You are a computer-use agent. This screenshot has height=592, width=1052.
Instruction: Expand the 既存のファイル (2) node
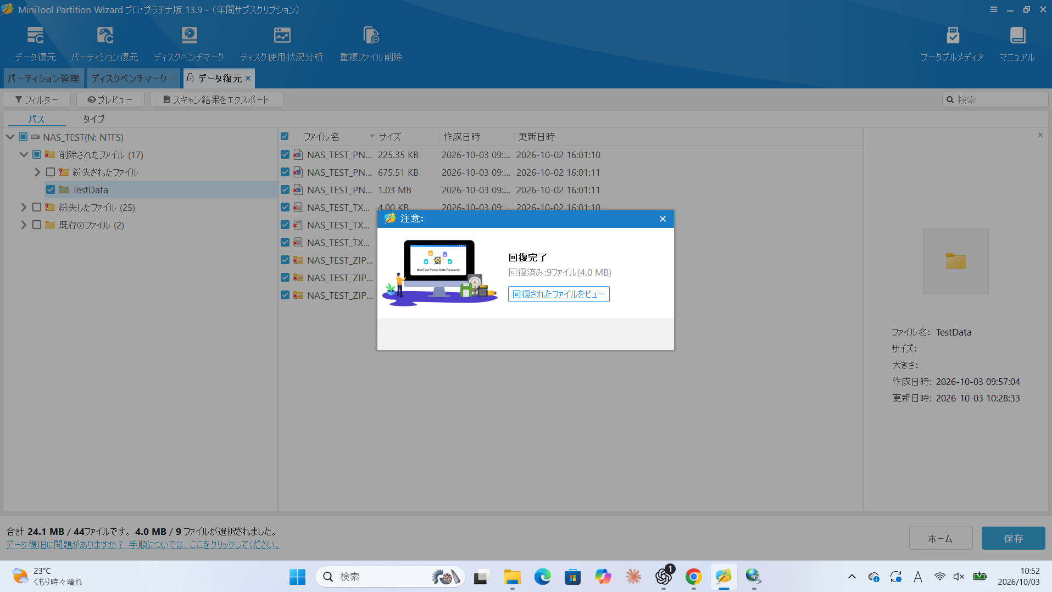[x=24, y=225]
